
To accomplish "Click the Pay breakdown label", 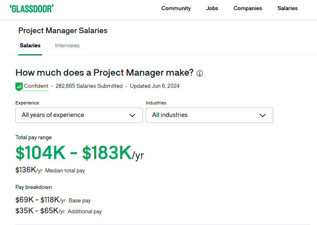I will click(x=34, y=187).
